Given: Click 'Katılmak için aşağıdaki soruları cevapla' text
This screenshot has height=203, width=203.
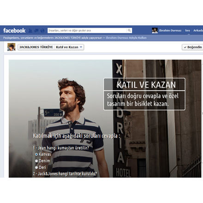Looking at the screenshot, I should point(75,136).
